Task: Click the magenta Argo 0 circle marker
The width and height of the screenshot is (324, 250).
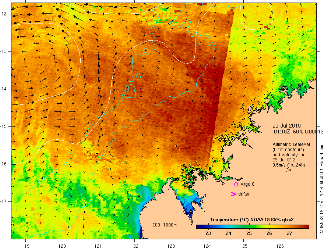Action: [x=236, y=184]
